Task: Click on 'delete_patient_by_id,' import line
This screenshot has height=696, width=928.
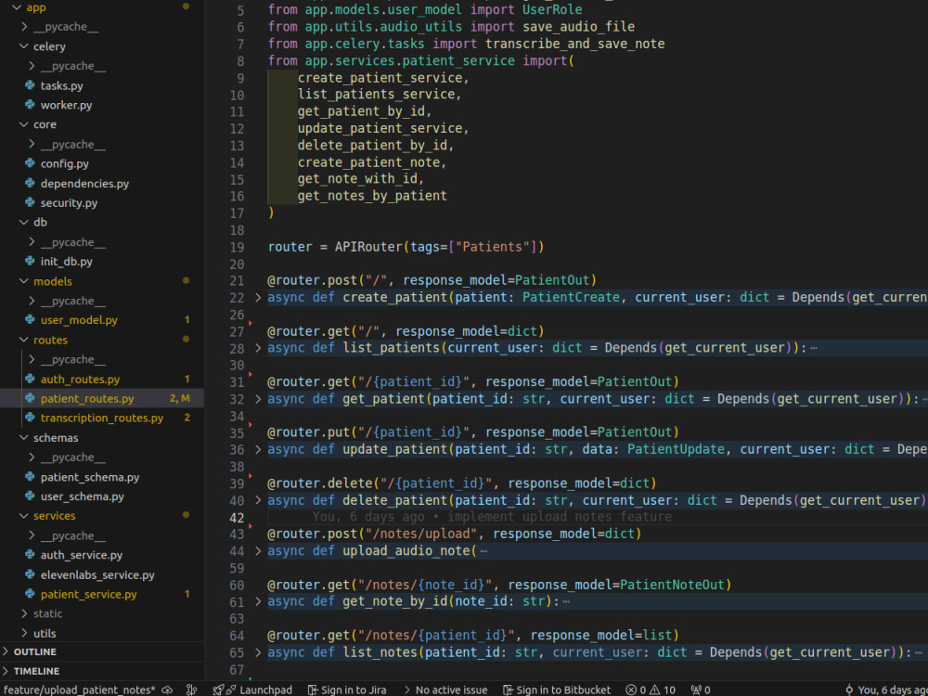Action: pyautogui.click(x=376, y=146)
